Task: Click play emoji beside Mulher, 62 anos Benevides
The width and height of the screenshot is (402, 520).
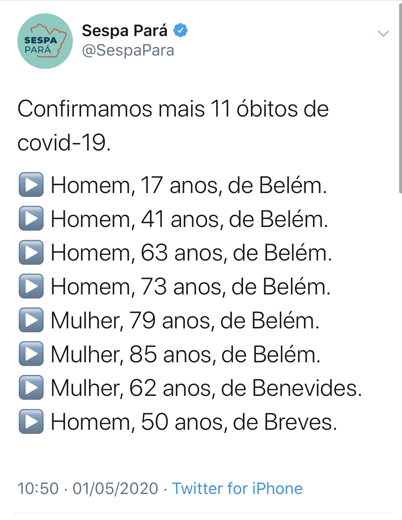Action: 31,388
